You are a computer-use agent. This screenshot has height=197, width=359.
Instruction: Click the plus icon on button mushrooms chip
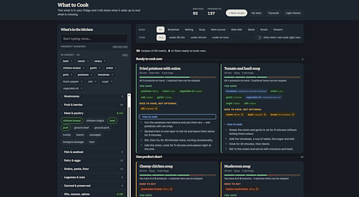click(257, 189)
